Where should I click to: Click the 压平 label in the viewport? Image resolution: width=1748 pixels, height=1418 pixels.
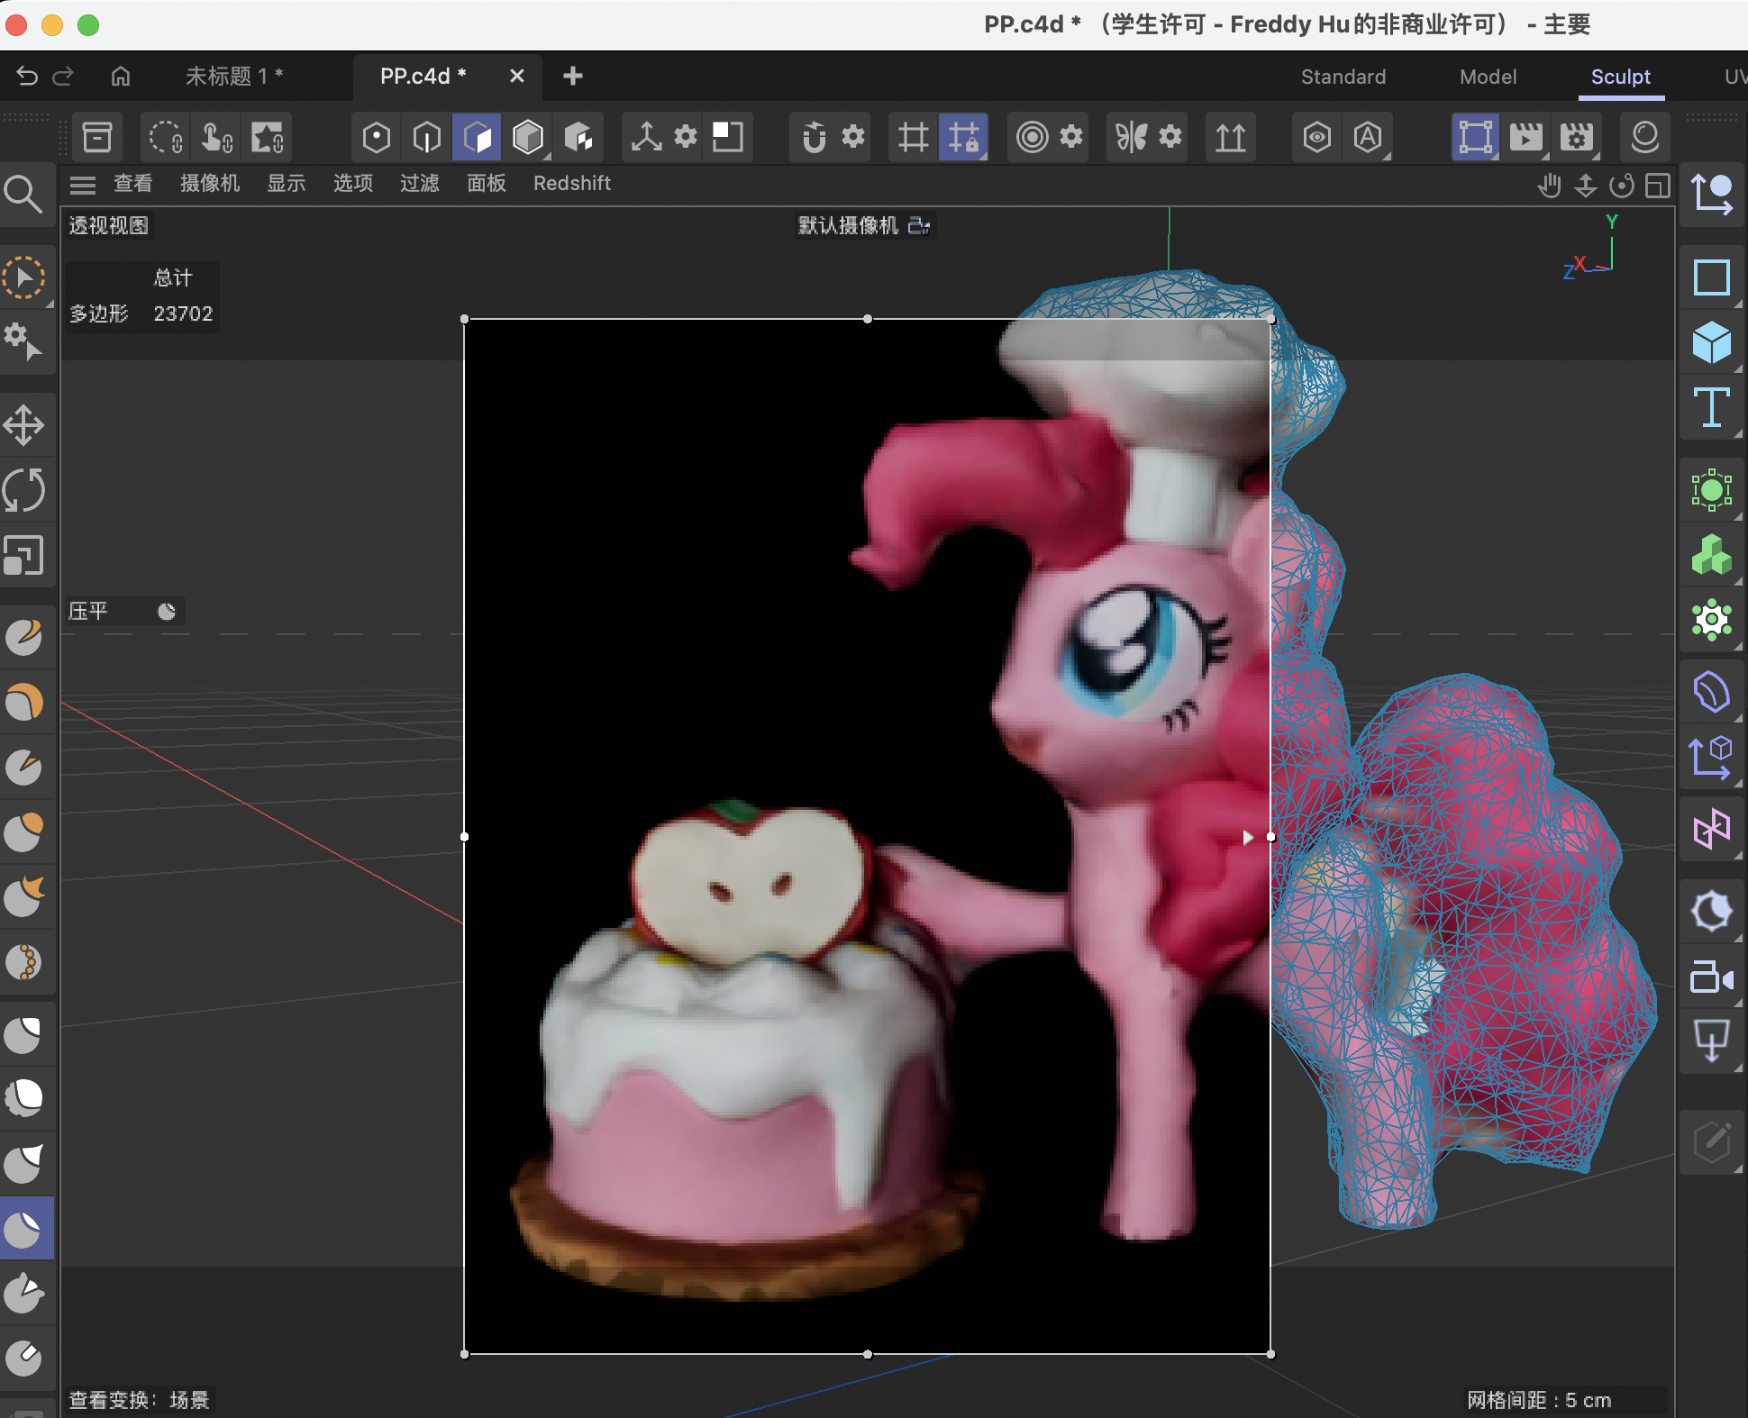coord(89,611)
